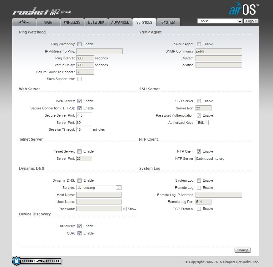Uncheck the Discovery Enable checkbox
273x267 pixels.
coord(79,226)
